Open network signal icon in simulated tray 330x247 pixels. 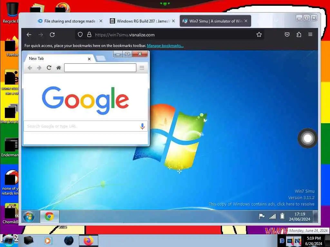(x=272, y=216)
